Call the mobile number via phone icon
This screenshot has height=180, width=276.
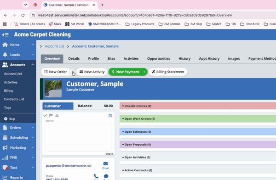click(96, 176)
